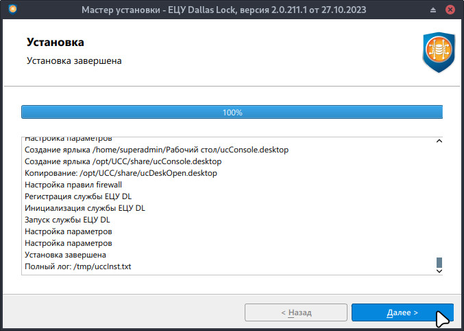Select "Настройка правил firewall" log entry

tap(73, 185)
